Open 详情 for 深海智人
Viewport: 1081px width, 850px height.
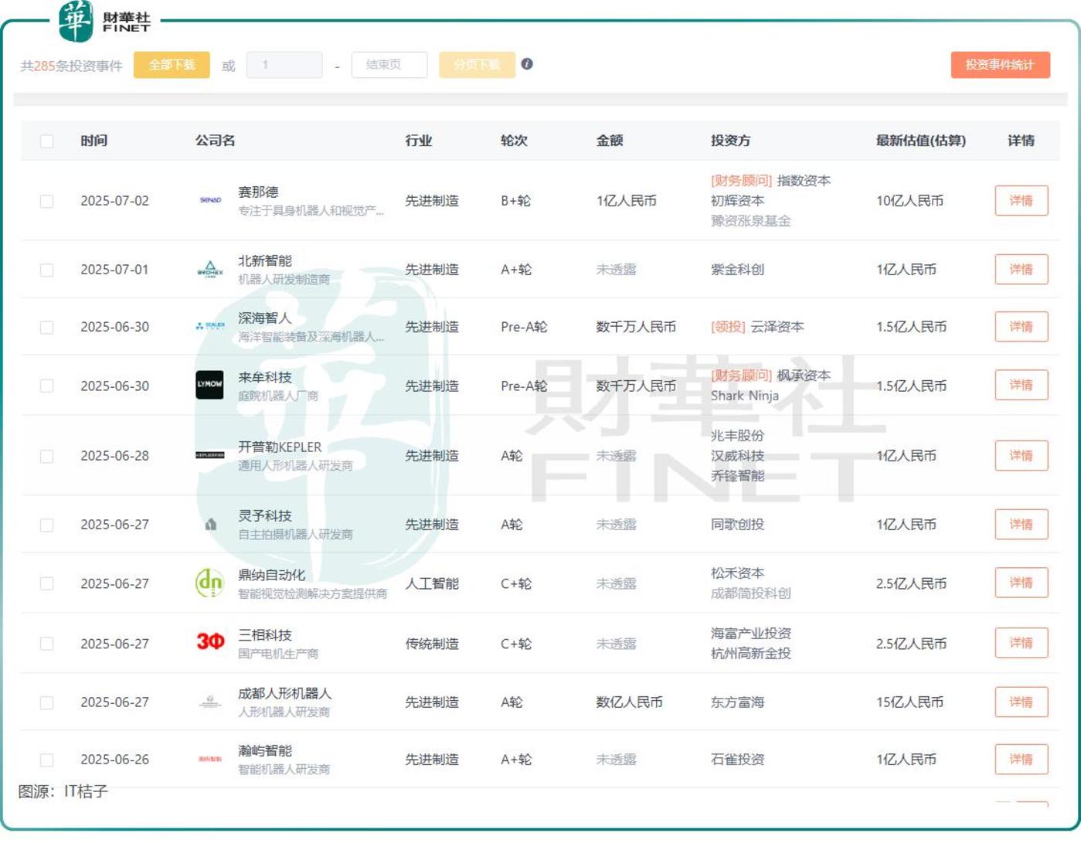tap(1021, 327)
